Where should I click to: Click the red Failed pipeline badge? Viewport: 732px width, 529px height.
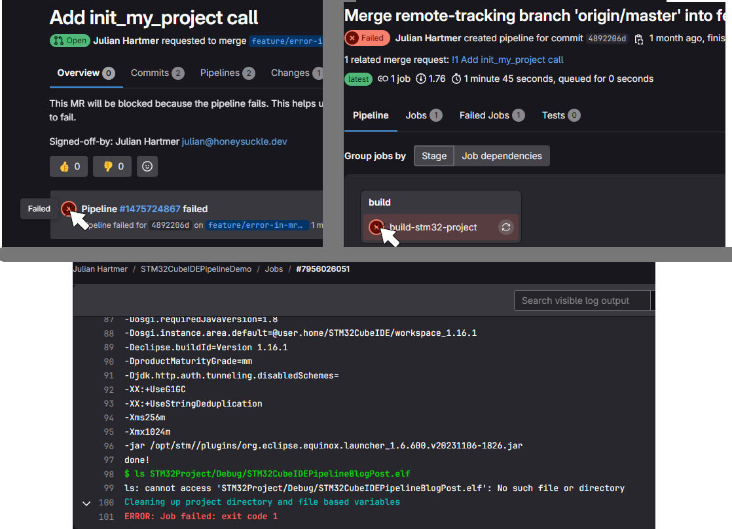tap(367, 38)
